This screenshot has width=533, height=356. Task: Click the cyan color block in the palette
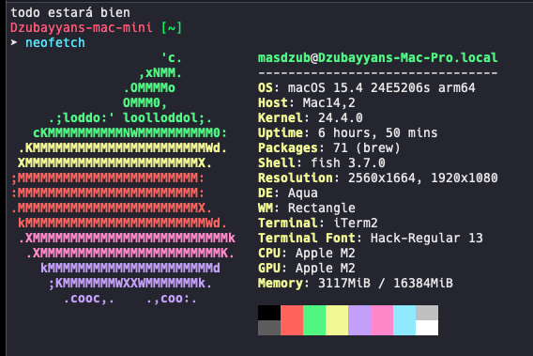coord(404,320)
